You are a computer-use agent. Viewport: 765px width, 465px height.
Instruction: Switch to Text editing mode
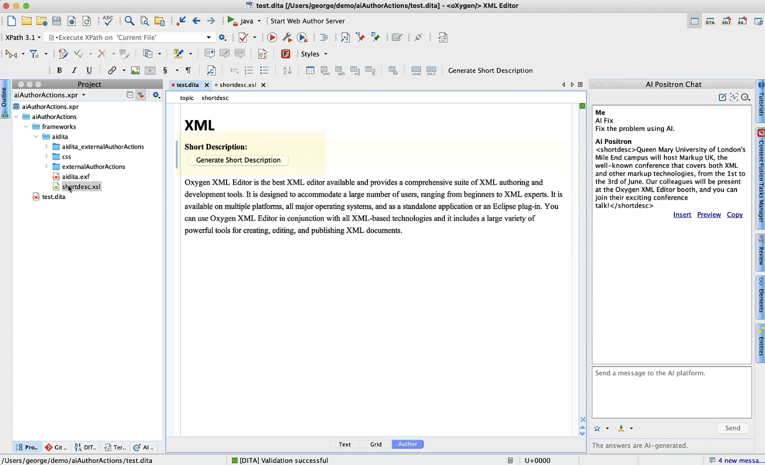[x=345, y=444]
